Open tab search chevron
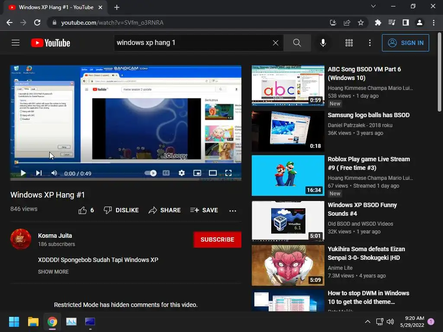Screen dimensions: 443x332 click(x=373, y=6)
